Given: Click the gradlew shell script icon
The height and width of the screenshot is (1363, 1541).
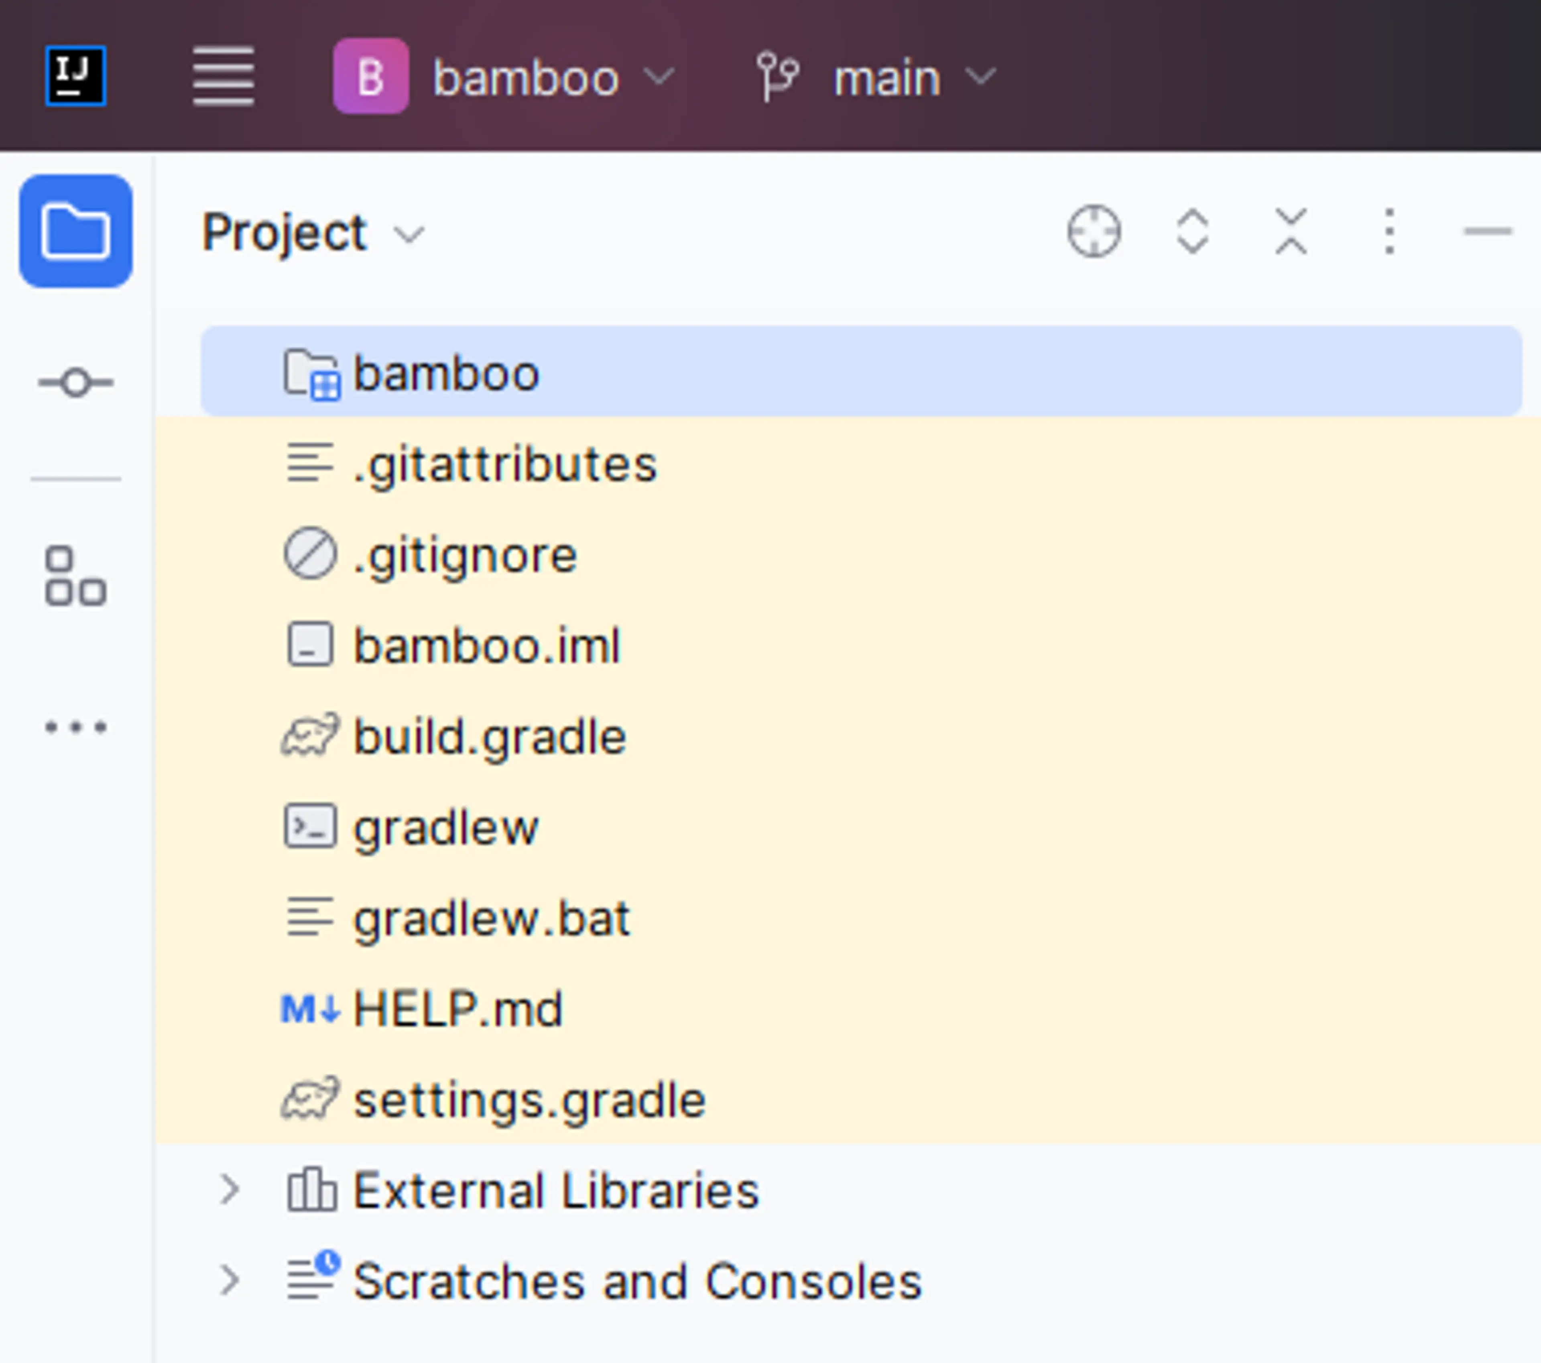Looking at the screenshot, I should (310, 826).
